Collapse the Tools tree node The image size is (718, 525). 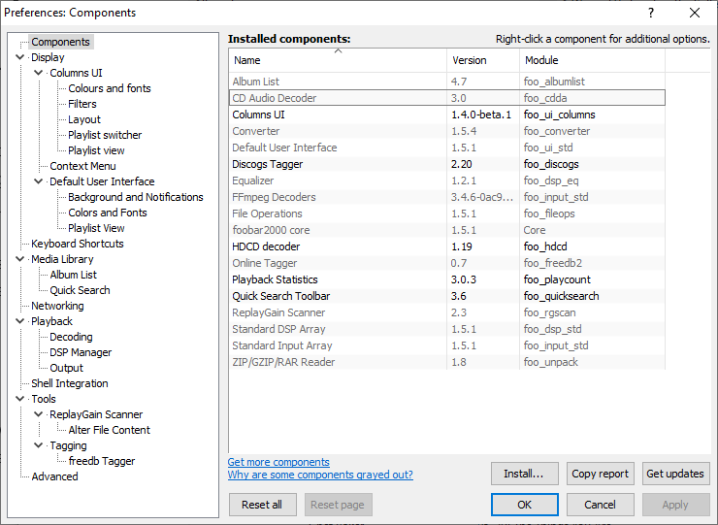tap(19, 399)
